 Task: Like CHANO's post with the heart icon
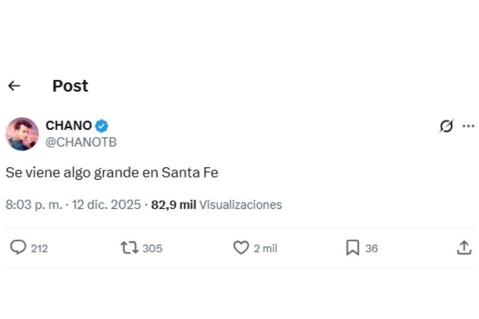tap(242, 248)
